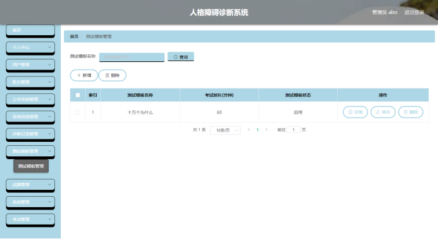Expand the 公告信息管理 sidebar menu
438x239 pixels.
[30, 100]
